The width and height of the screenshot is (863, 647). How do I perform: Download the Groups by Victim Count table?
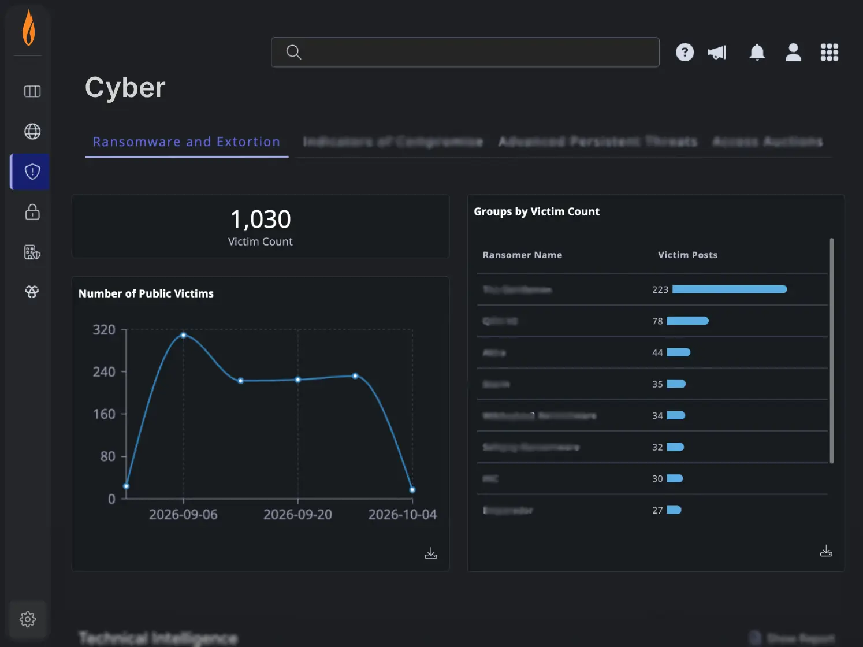coord(826,551)
